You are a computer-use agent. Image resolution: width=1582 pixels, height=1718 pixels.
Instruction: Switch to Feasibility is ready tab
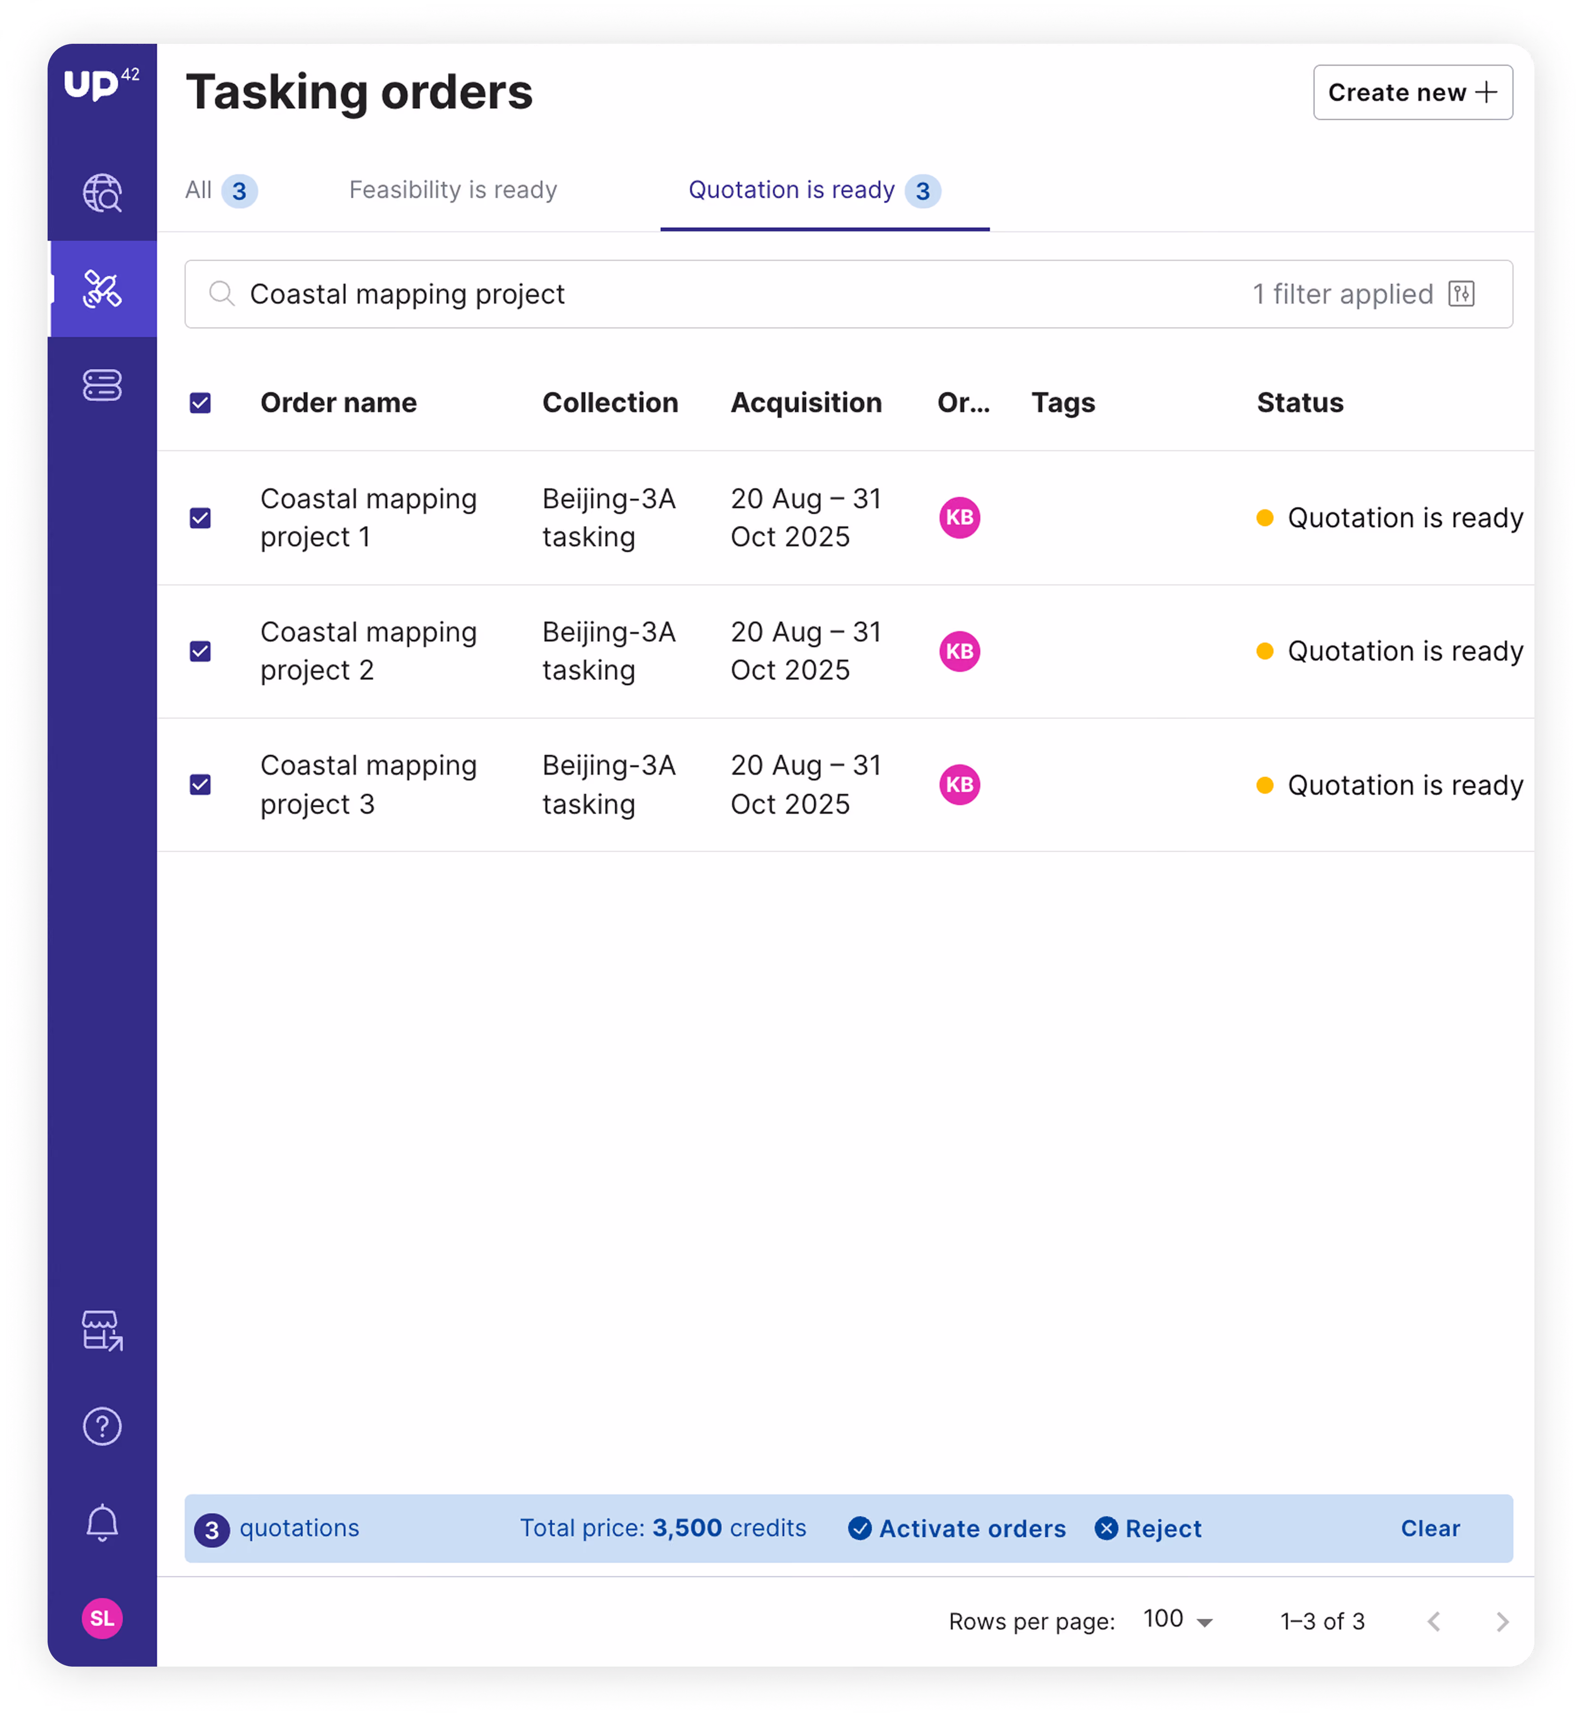point(453,190)
